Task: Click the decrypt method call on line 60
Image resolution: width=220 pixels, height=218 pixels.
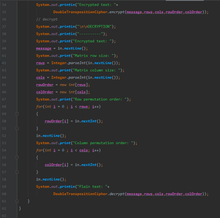Action: tap(117, 194)
